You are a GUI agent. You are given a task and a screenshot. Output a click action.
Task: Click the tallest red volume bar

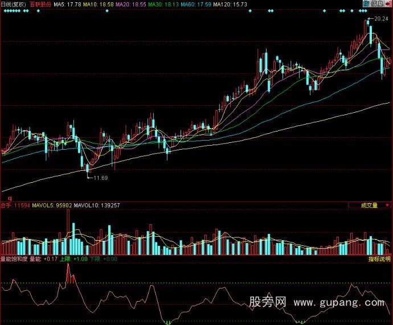tap(68, 232)
